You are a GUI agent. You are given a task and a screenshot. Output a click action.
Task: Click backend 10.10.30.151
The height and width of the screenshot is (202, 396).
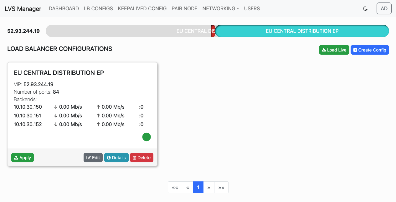click(28, 116)
